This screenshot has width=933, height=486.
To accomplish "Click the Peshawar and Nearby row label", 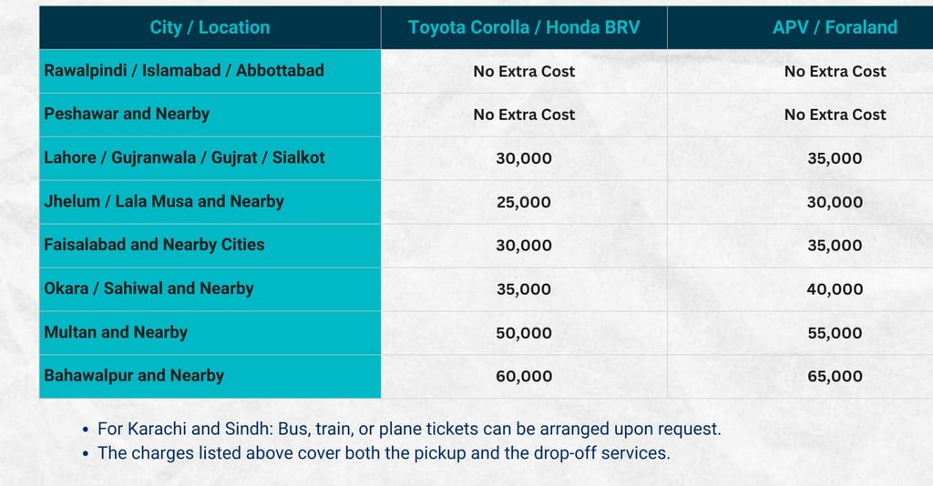I will (127, 115).
